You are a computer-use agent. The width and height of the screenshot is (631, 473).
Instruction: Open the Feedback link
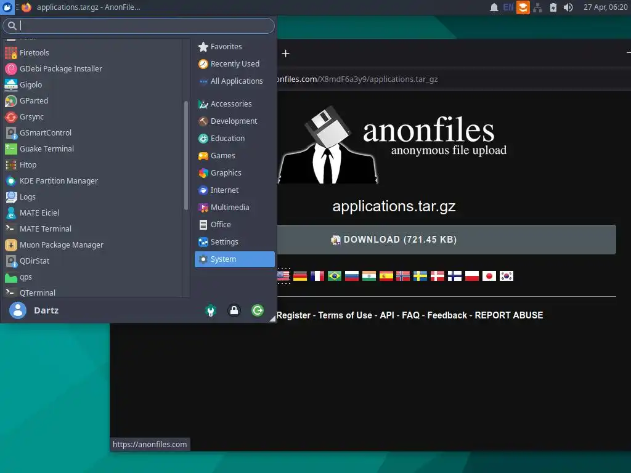(x=447, y=315)
